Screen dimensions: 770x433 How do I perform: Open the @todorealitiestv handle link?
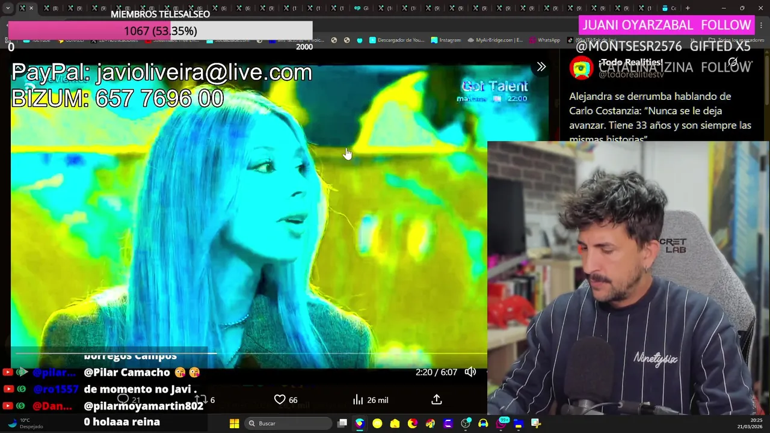pos(631,74)
